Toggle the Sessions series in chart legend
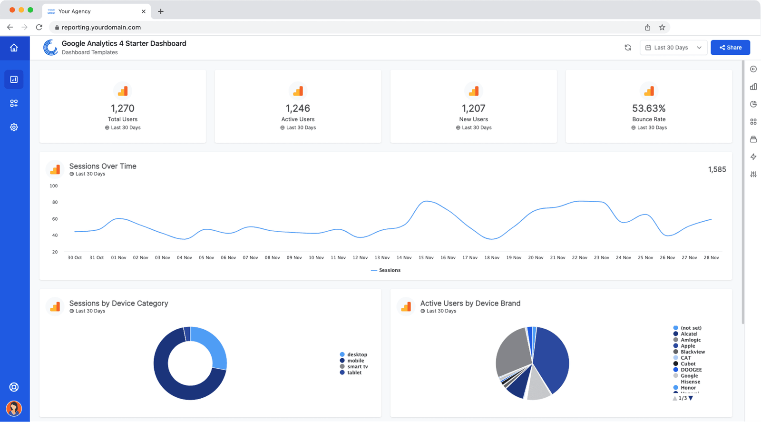The image size is (761, 422). [x=386, y=270]
